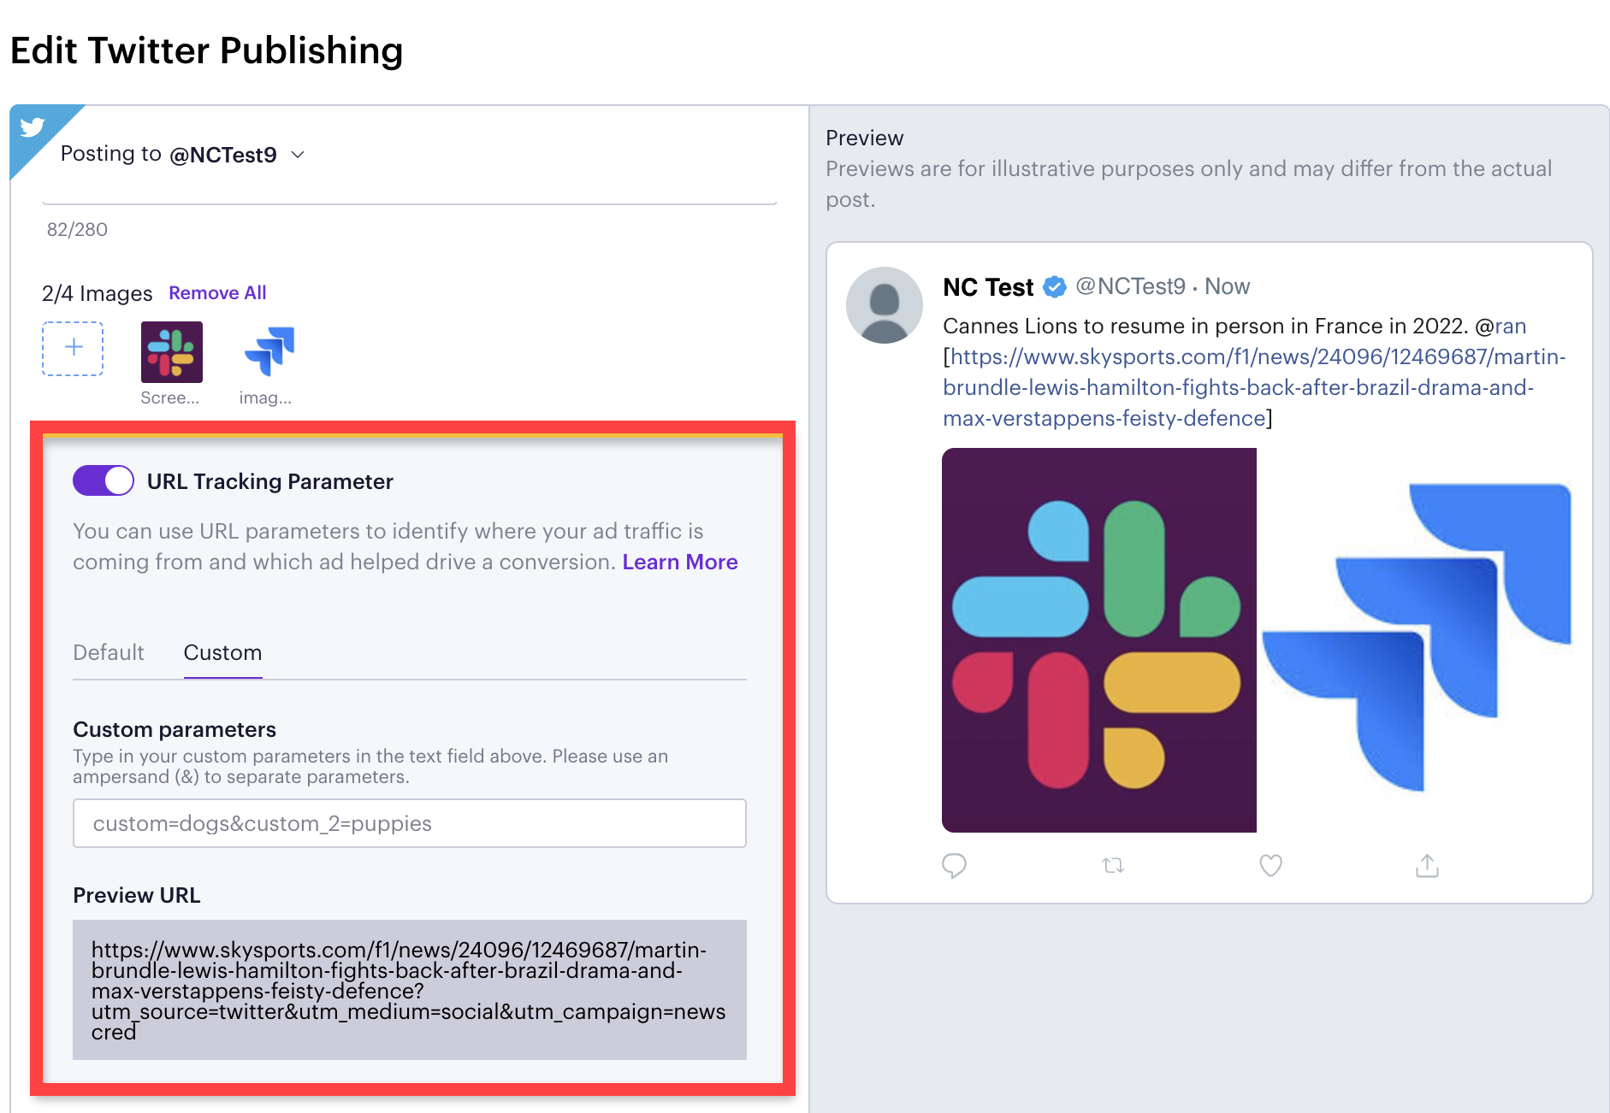Image resolution: width=1610 pixels, height=1113 pixels.
Task: Open the Posting to @NCTest9 selector
Action: tap(183, 155)
